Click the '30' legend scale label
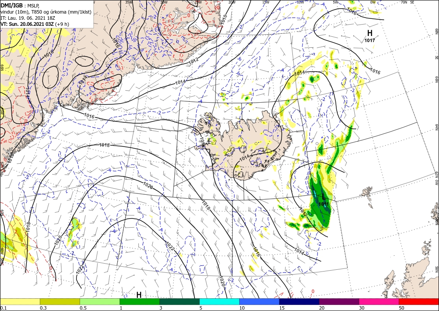This screenshot has height=311, width=439. tap(362, 308)
